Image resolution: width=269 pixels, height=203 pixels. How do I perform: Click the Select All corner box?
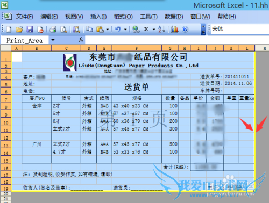[6, 48]
